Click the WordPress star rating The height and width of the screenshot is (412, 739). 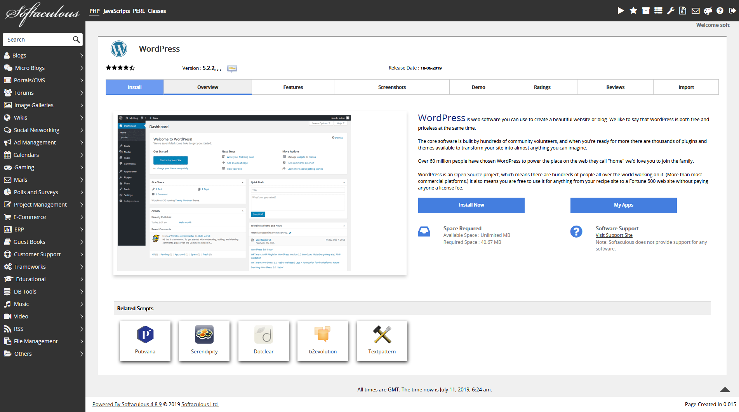[120, 68]
